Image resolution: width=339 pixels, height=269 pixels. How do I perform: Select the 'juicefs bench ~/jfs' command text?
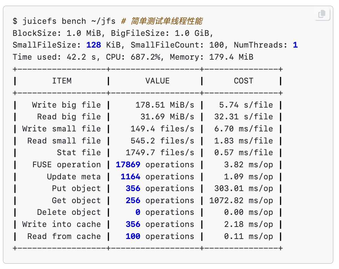69,21
